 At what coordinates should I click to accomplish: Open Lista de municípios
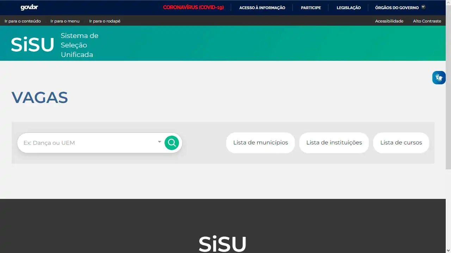260,143
